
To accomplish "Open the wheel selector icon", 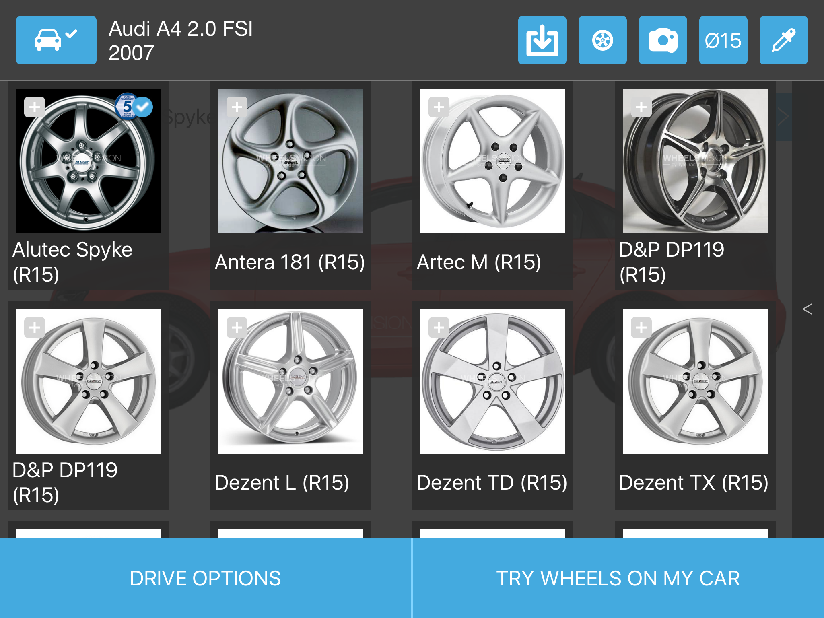I will pos(602,40).
